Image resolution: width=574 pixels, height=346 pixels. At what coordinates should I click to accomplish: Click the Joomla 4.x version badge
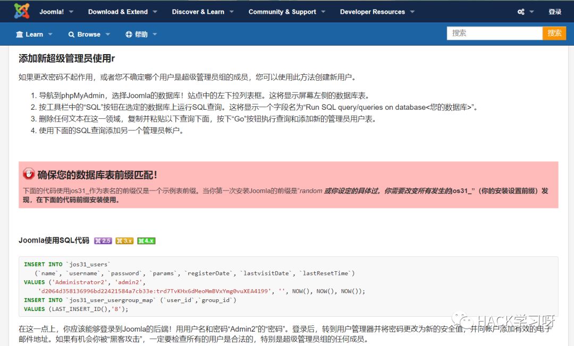tap(147, 241)
